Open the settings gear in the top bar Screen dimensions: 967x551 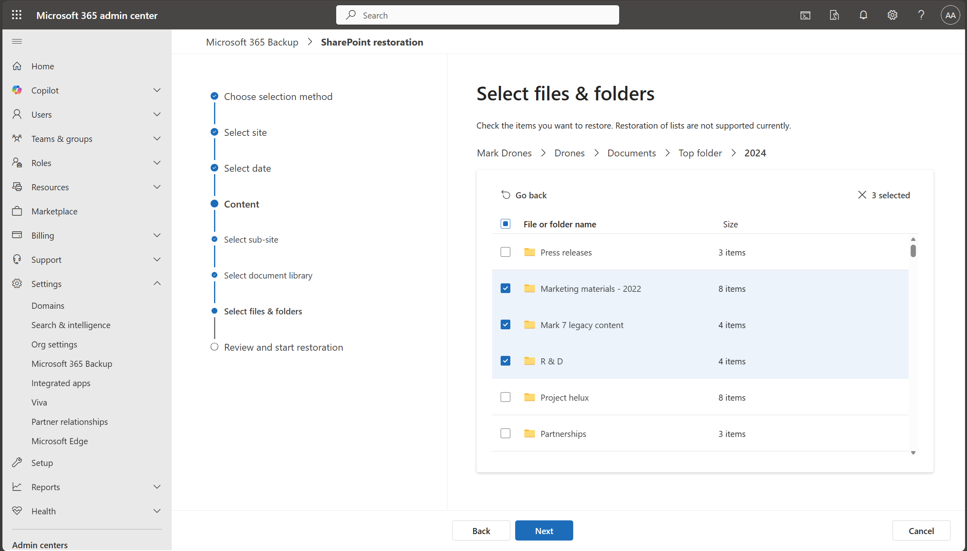(892, 15)
